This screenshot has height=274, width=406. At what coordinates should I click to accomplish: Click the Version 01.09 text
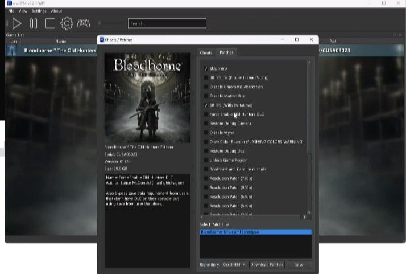tap(117, 161)
